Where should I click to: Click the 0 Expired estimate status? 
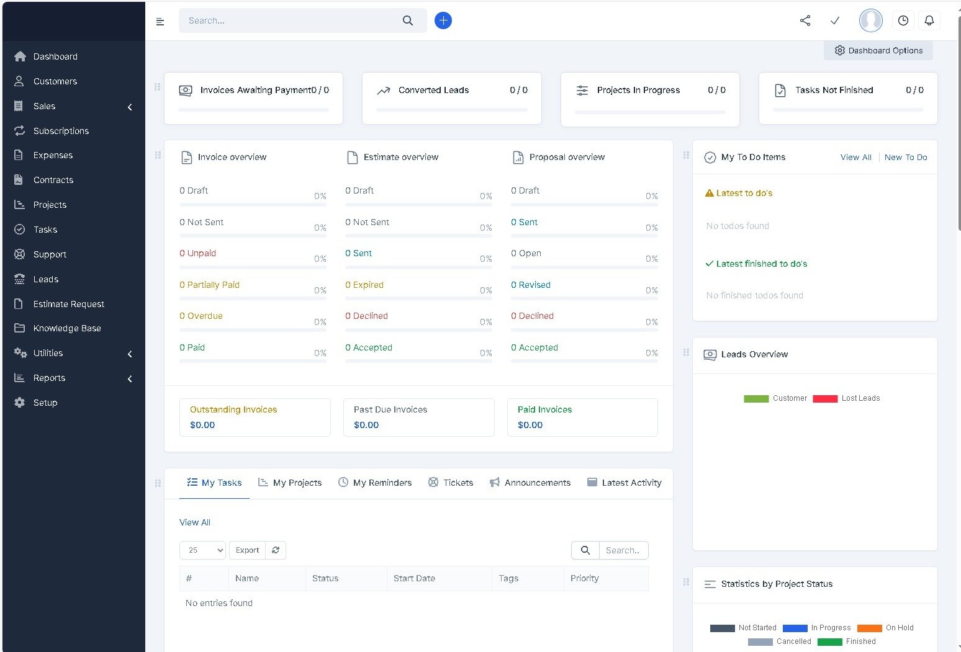[x=364, y=285]
